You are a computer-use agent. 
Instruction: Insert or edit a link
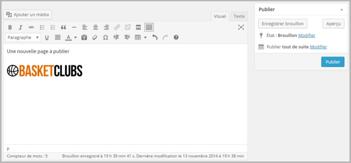(x=117, y=27)
